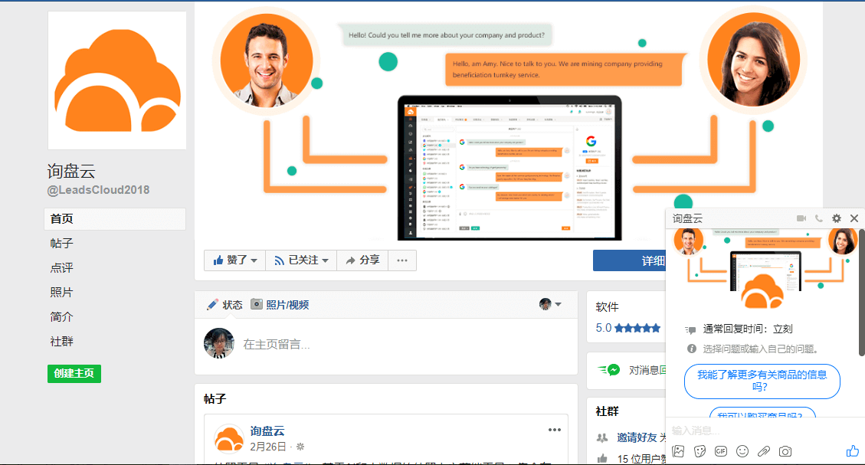Open chat settings gear icon
This screenshot has height=465, width=865.
pos(837,218)
